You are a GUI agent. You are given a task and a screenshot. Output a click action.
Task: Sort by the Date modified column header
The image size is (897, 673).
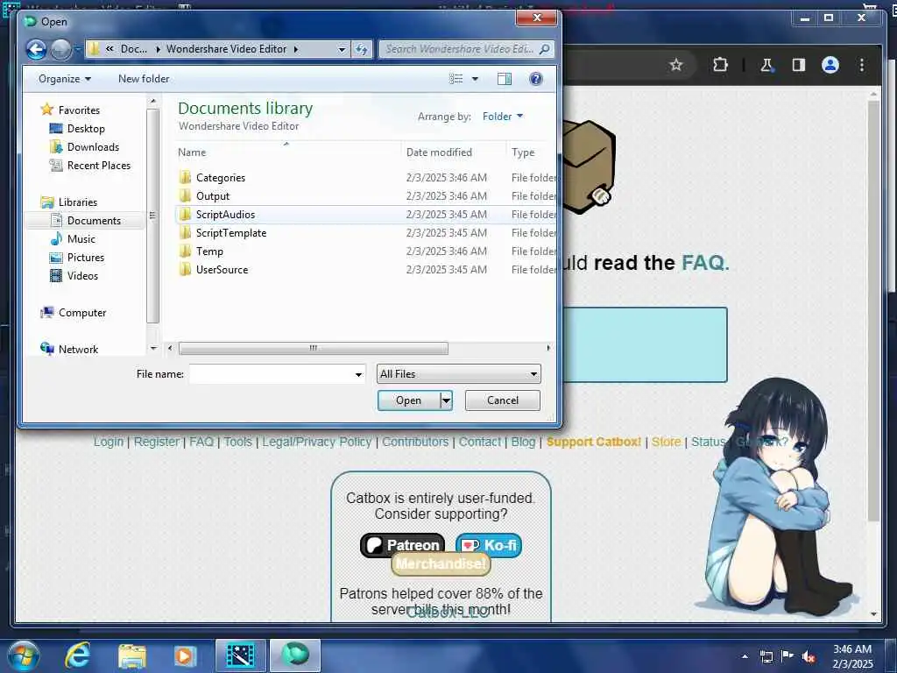(440, 152)
